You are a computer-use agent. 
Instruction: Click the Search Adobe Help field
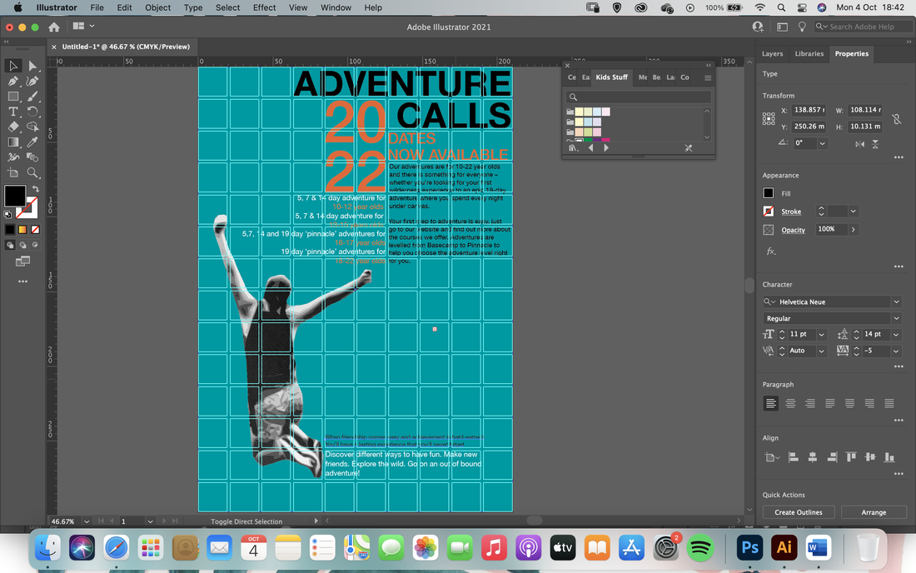click(864, 27)
